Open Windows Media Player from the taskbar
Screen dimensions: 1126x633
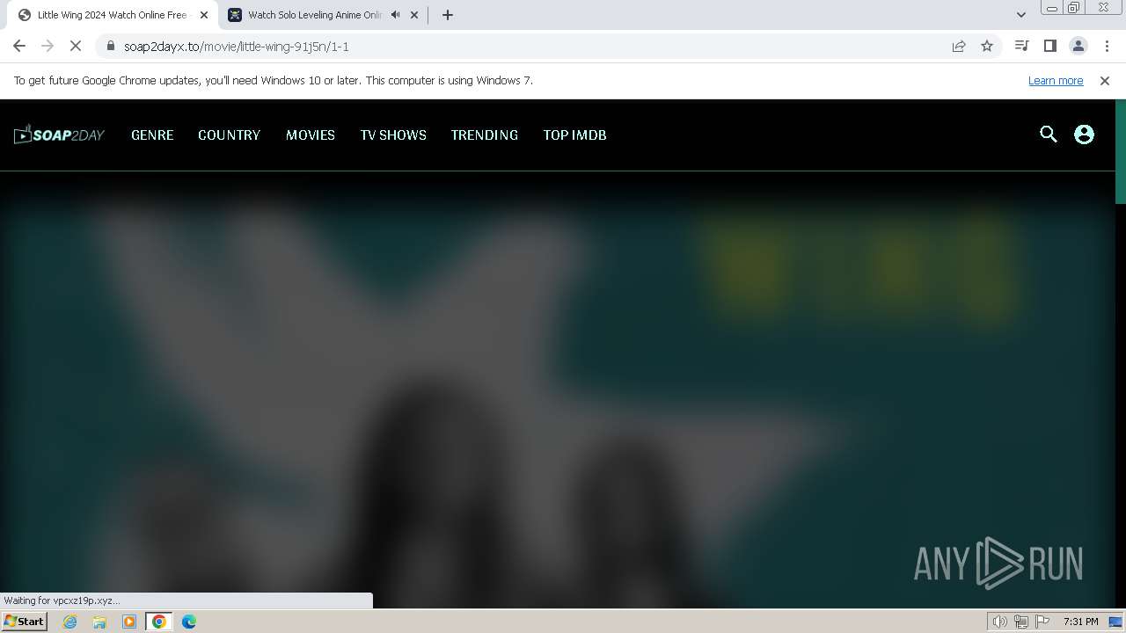[129, 622]
